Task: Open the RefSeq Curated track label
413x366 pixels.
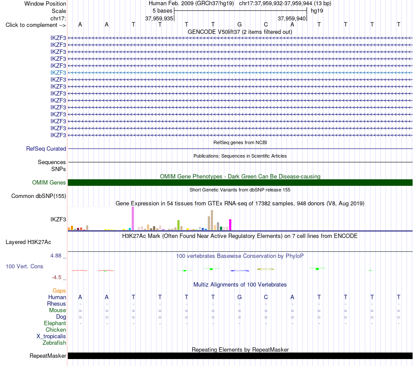Action: pyautogui.click(x=46, y=148)
